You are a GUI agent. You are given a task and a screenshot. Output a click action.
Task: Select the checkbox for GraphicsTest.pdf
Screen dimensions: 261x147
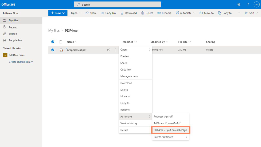[53, 50]
